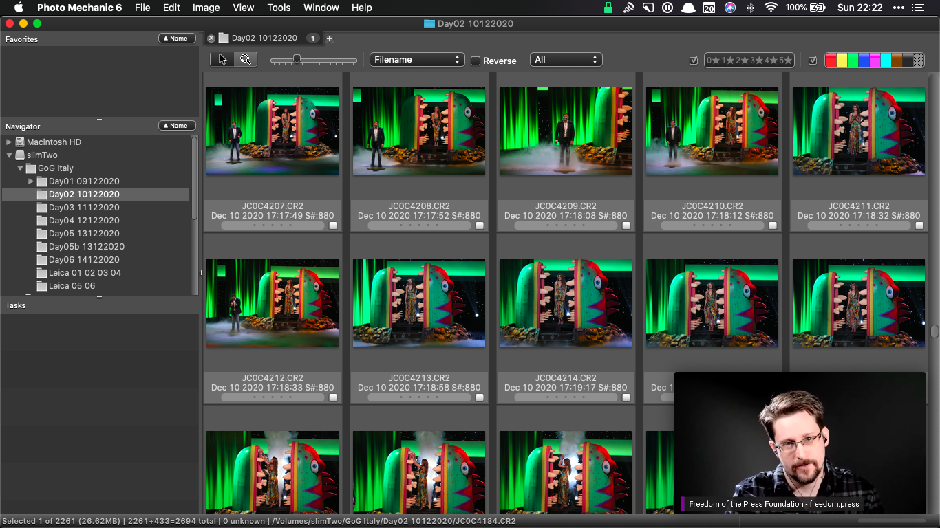
Task: Collapse the GoG Italy folder node
Action: tap(20, 168)
